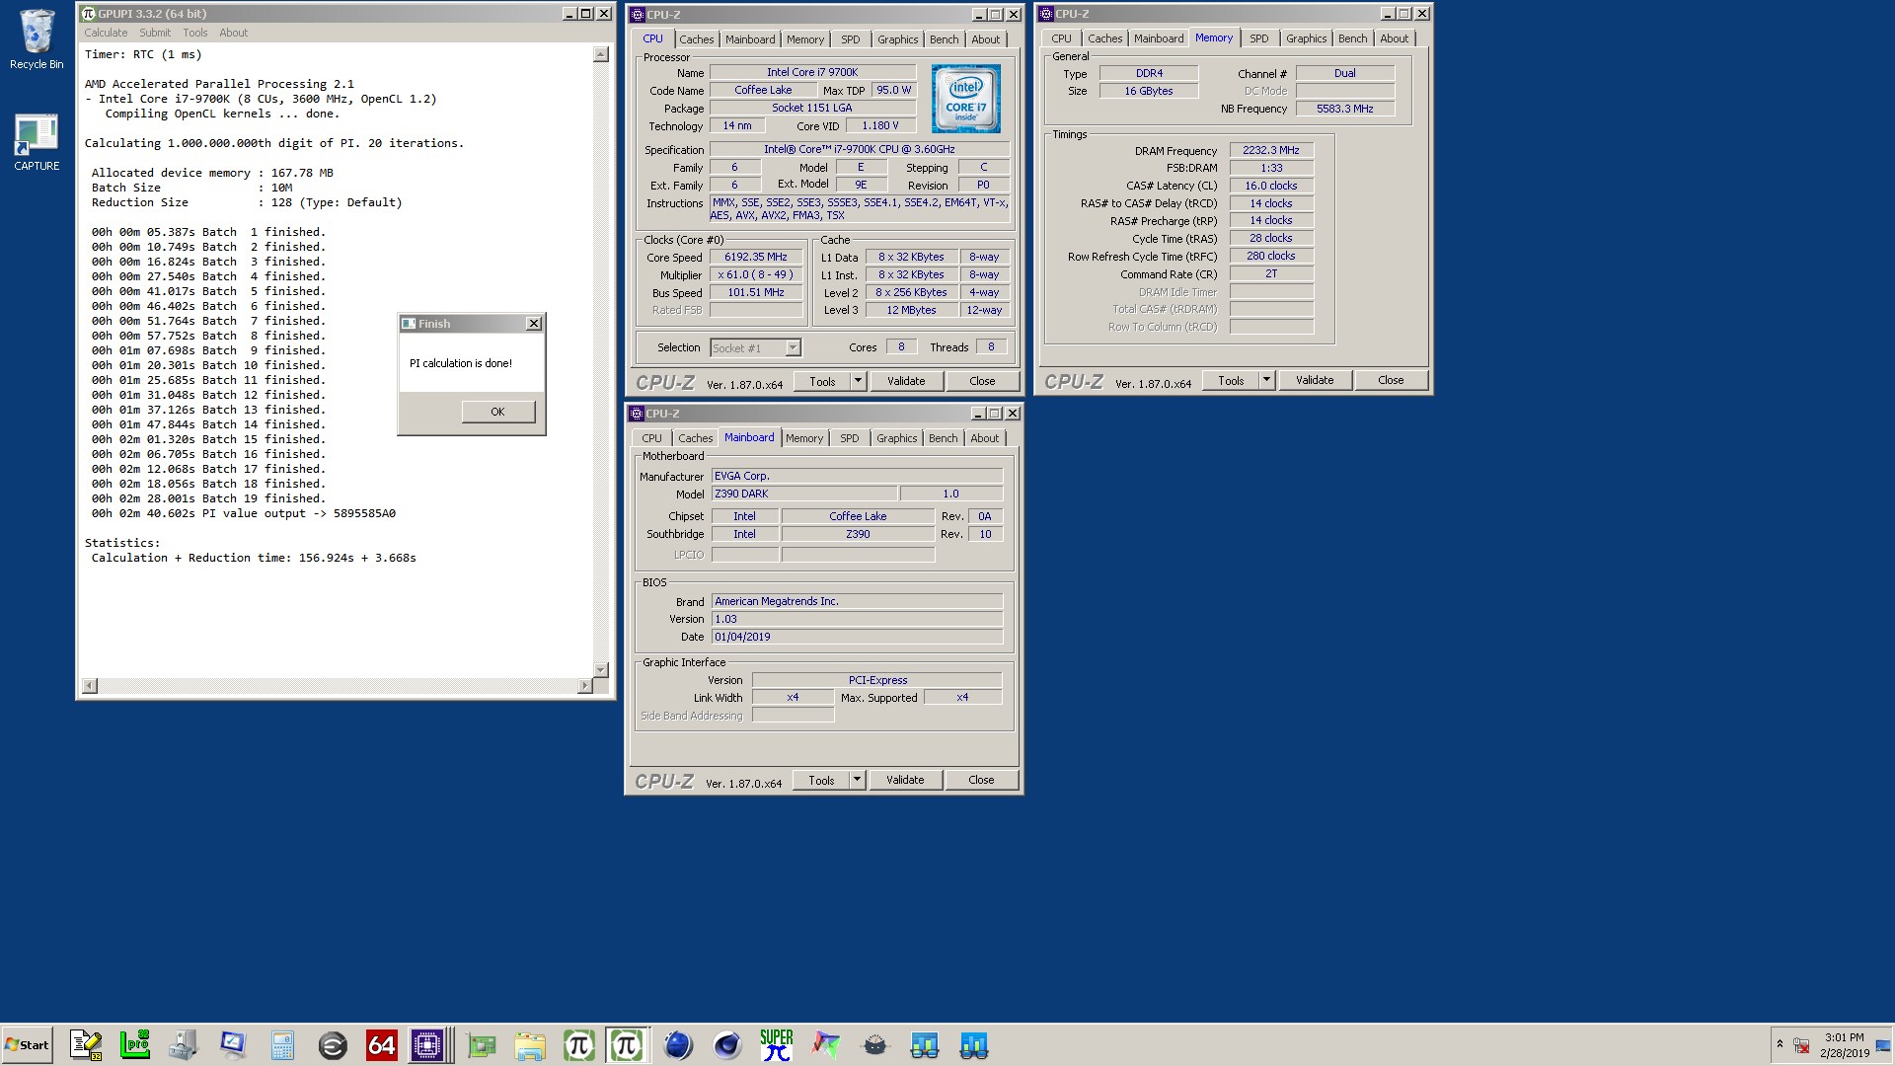The width and height of the screenshot is (1895, 1066).
Task: Open the colorful geometric taskbar icon
Action: (826, 1045)
